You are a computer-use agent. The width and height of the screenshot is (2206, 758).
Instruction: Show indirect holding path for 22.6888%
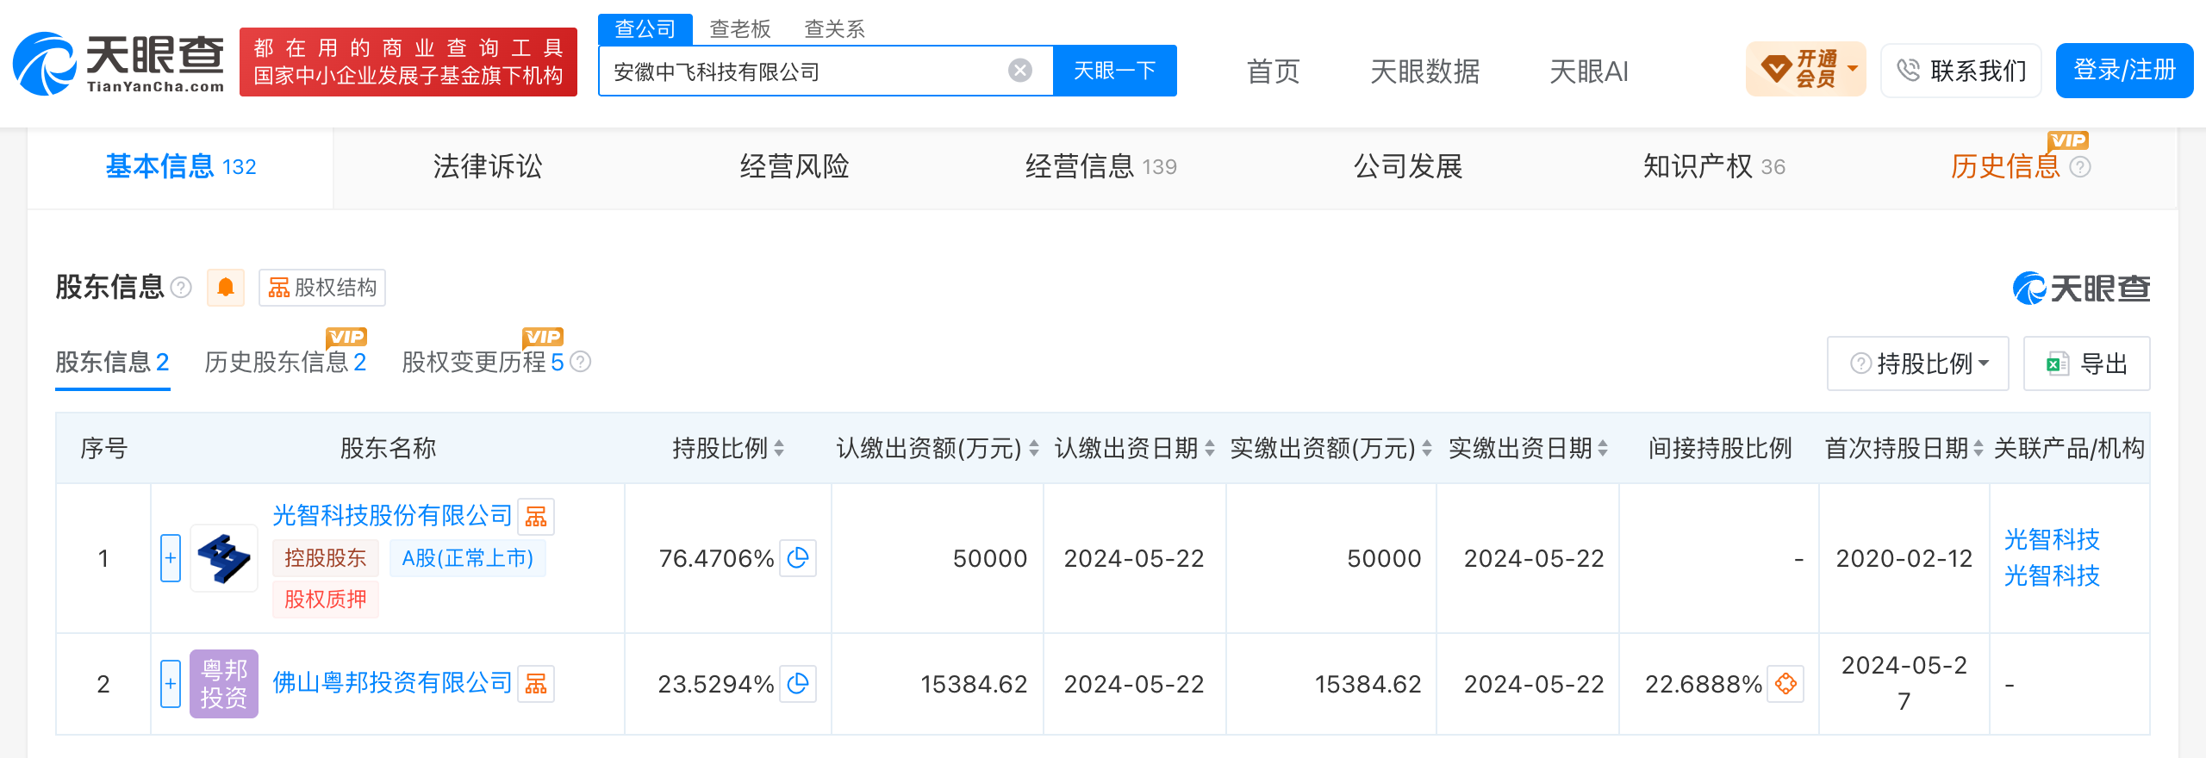point(1785,684)
